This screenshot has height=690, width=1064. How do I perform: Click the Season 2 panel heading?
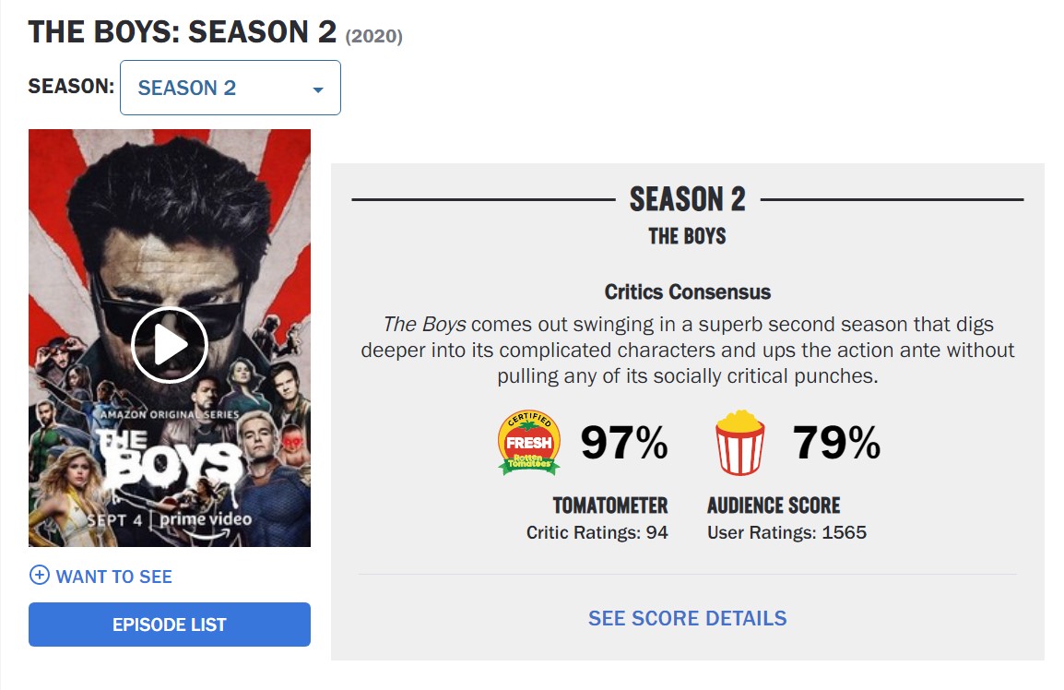688,199
